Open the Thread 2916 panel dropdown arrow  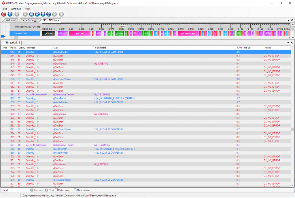pos(288,43)
